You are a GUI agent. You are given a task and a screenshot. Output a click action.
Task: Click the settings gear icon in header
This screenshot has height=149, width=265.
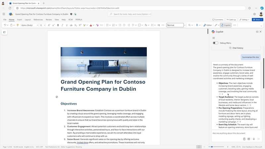[x=254, y=14]
